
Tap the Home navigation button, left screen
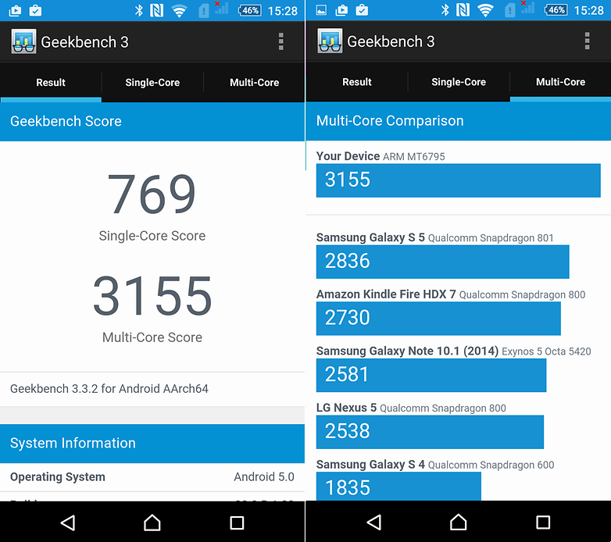click(152, 522)
